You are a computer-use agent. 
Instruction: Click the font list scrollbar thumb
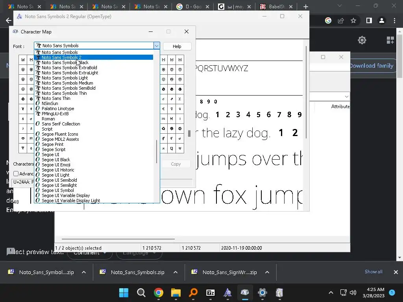[x=157, y=151]
